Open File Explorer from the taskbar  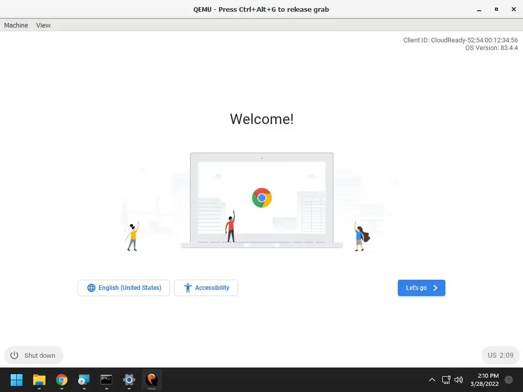point(39,380)
